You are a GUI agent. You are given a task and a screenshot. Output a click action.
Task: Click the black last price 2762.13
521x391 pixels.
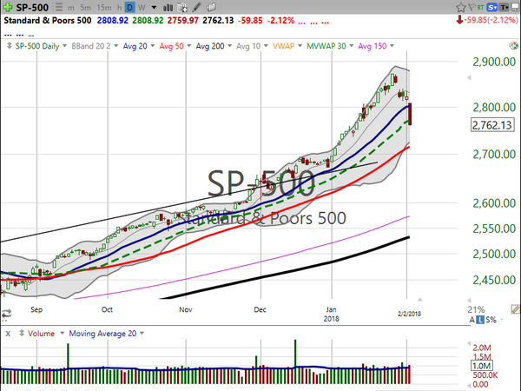pos(218,20)
